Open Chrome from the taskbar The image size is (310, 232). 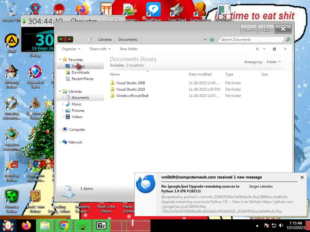coord(64,225)
